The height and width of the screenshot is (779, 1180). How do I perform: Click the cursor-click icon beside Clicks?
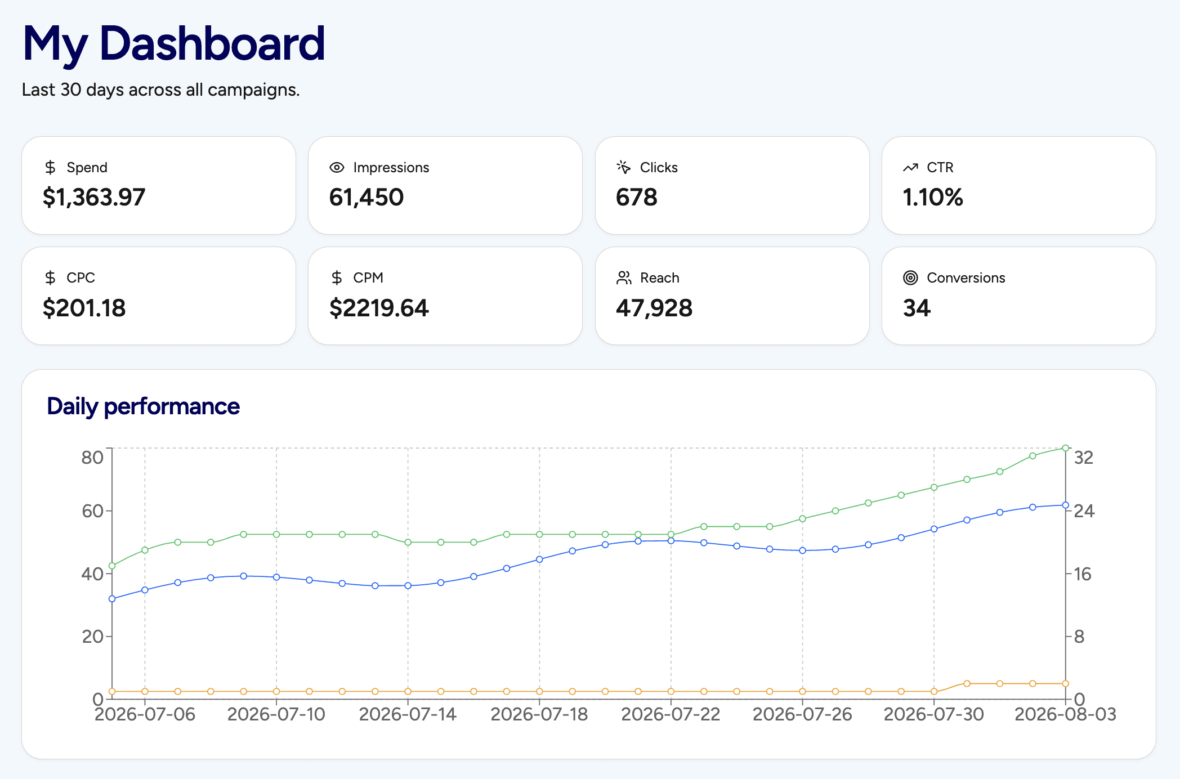(x=623, y=167)
